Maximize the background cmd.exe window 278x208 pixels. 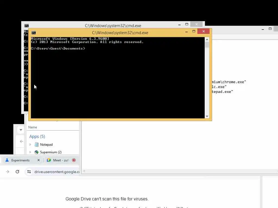[187, 24]
